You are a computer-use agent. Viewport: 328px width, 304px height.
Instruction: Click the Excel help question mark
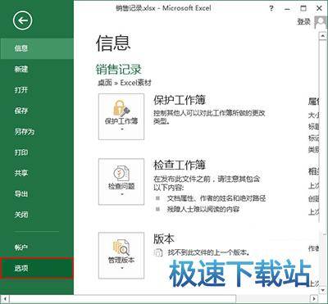tap(271, 8)
